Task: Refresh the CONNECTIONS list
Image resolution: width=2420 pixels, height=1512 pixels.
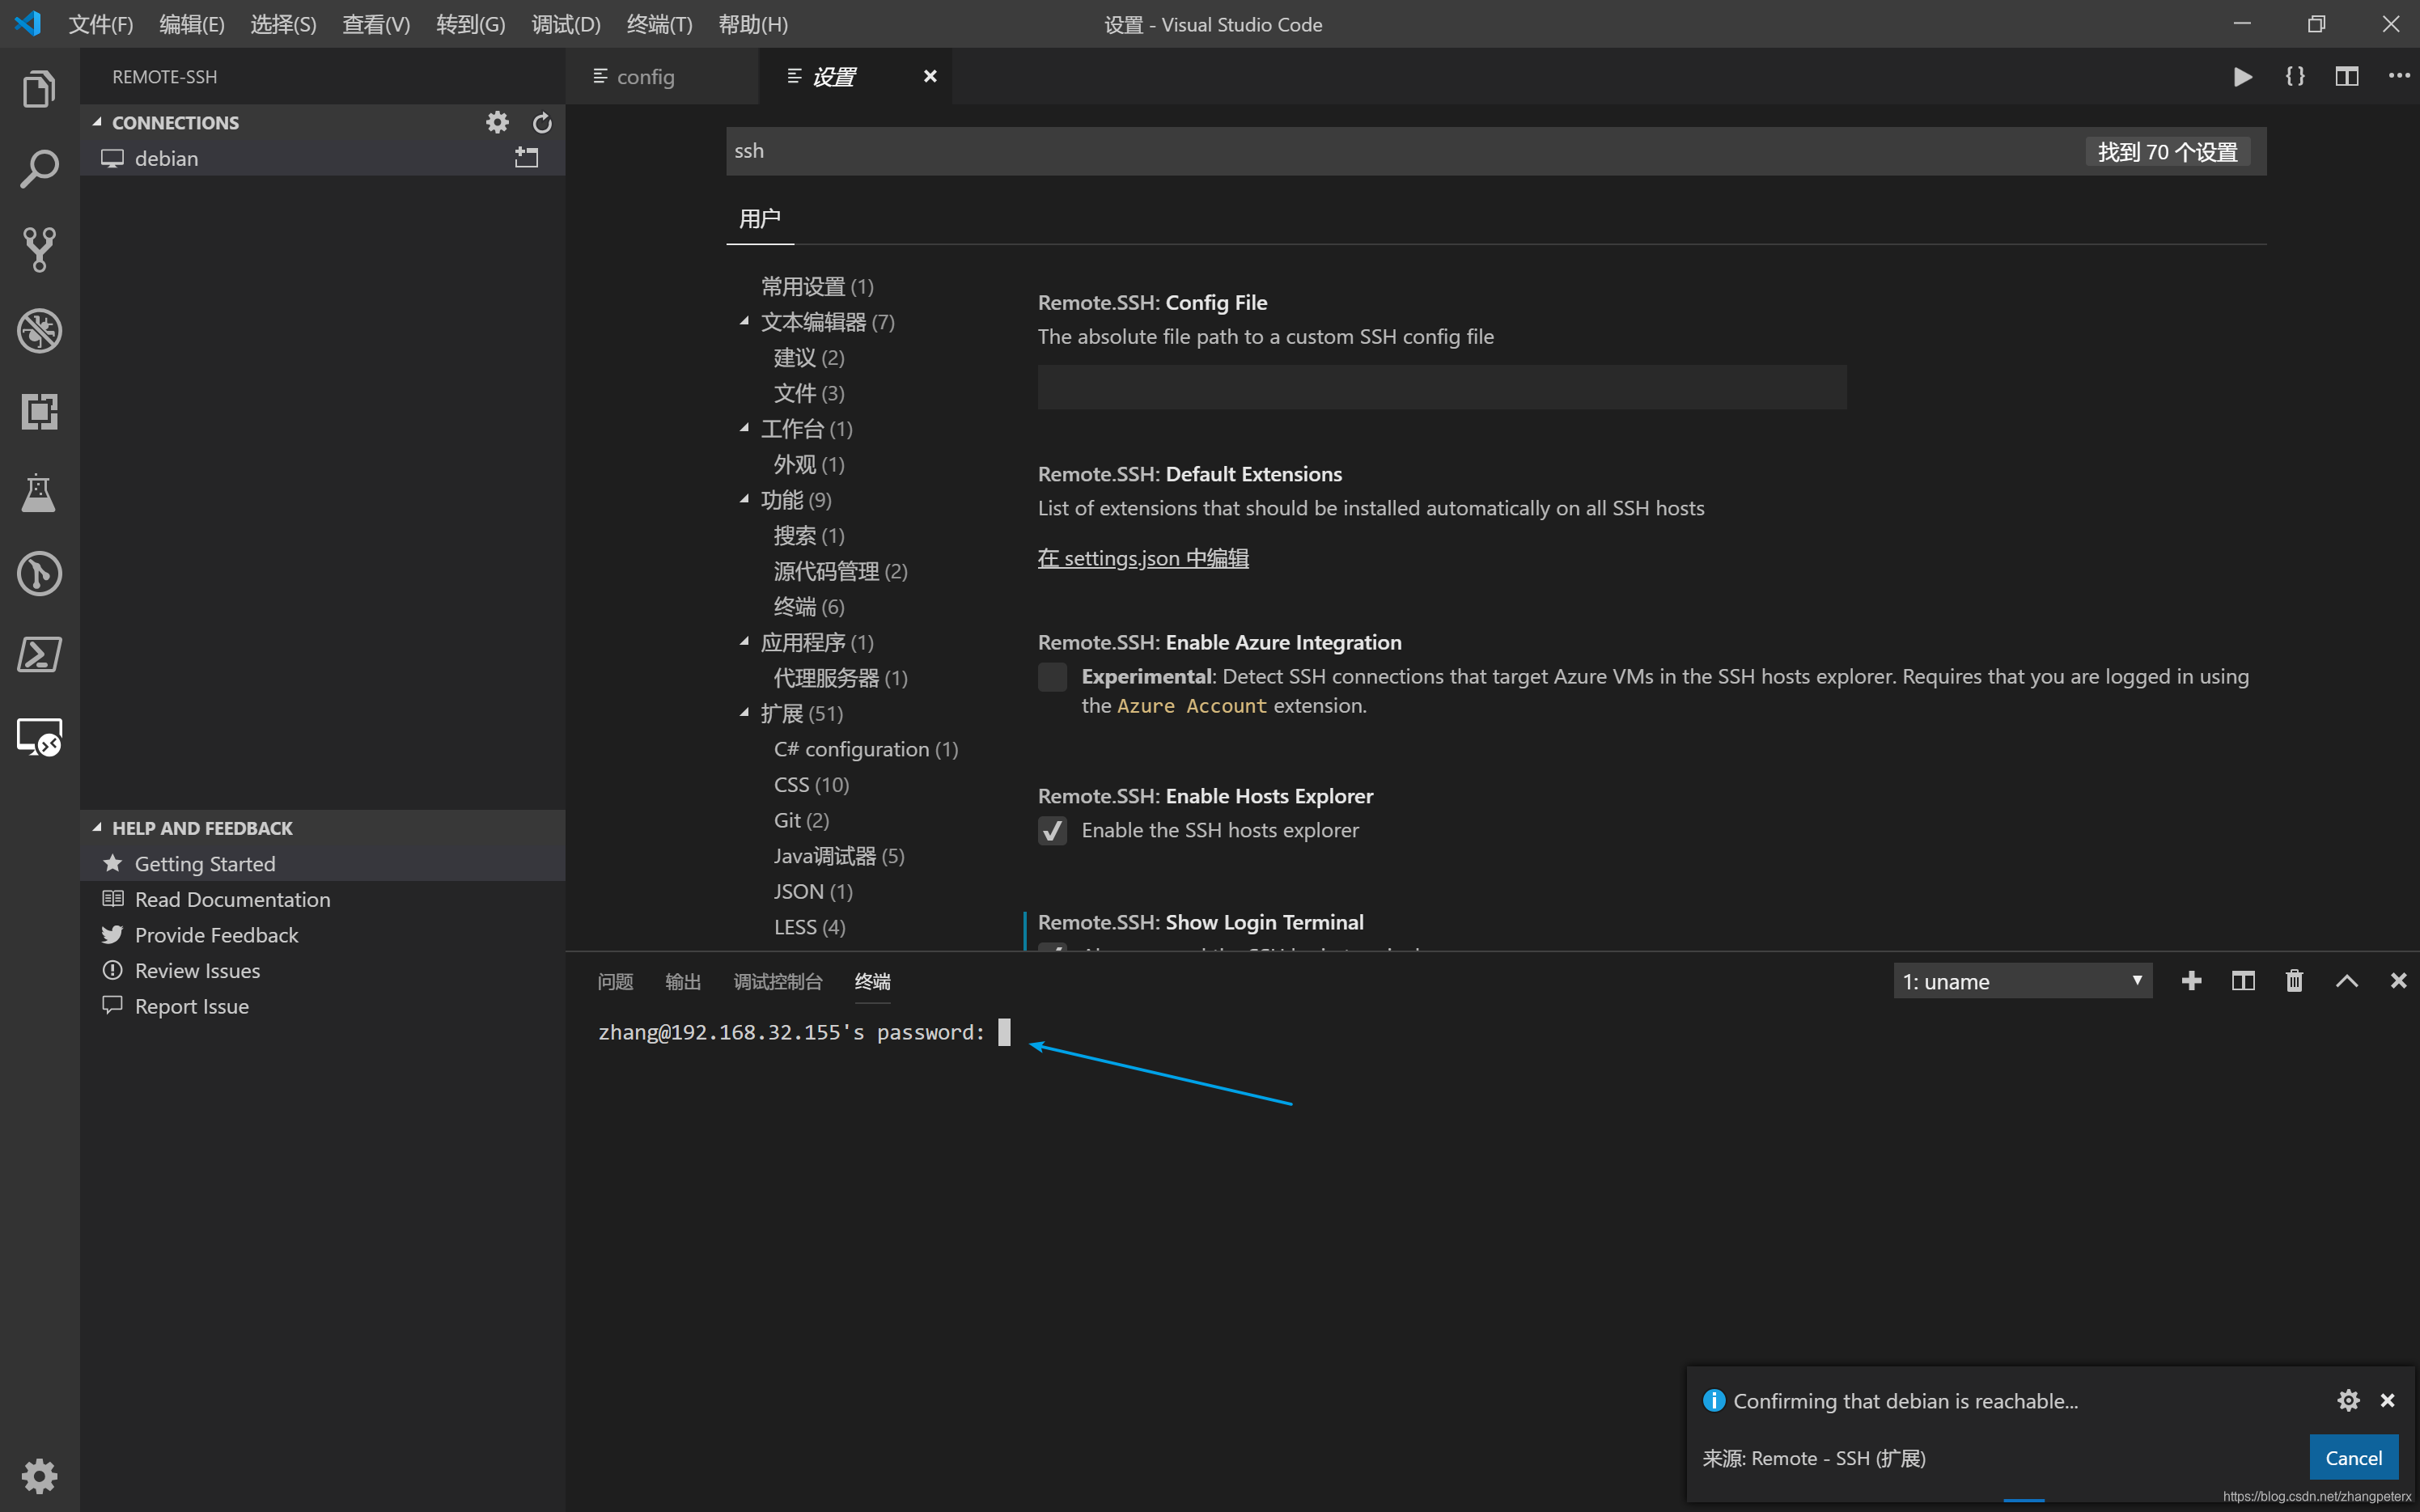Action: 542,122
